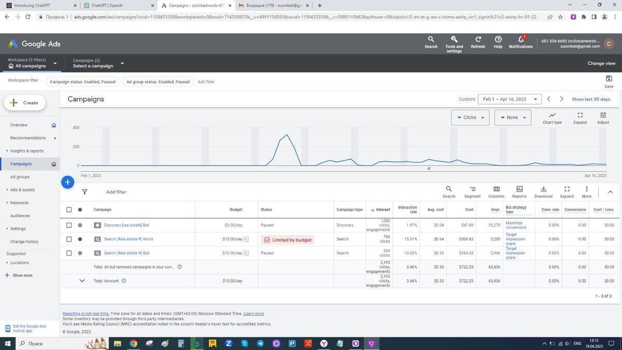622x350 pixels.
Task: Toggle status dot of Discovery Bali campaign
Action: pos(80,225)
